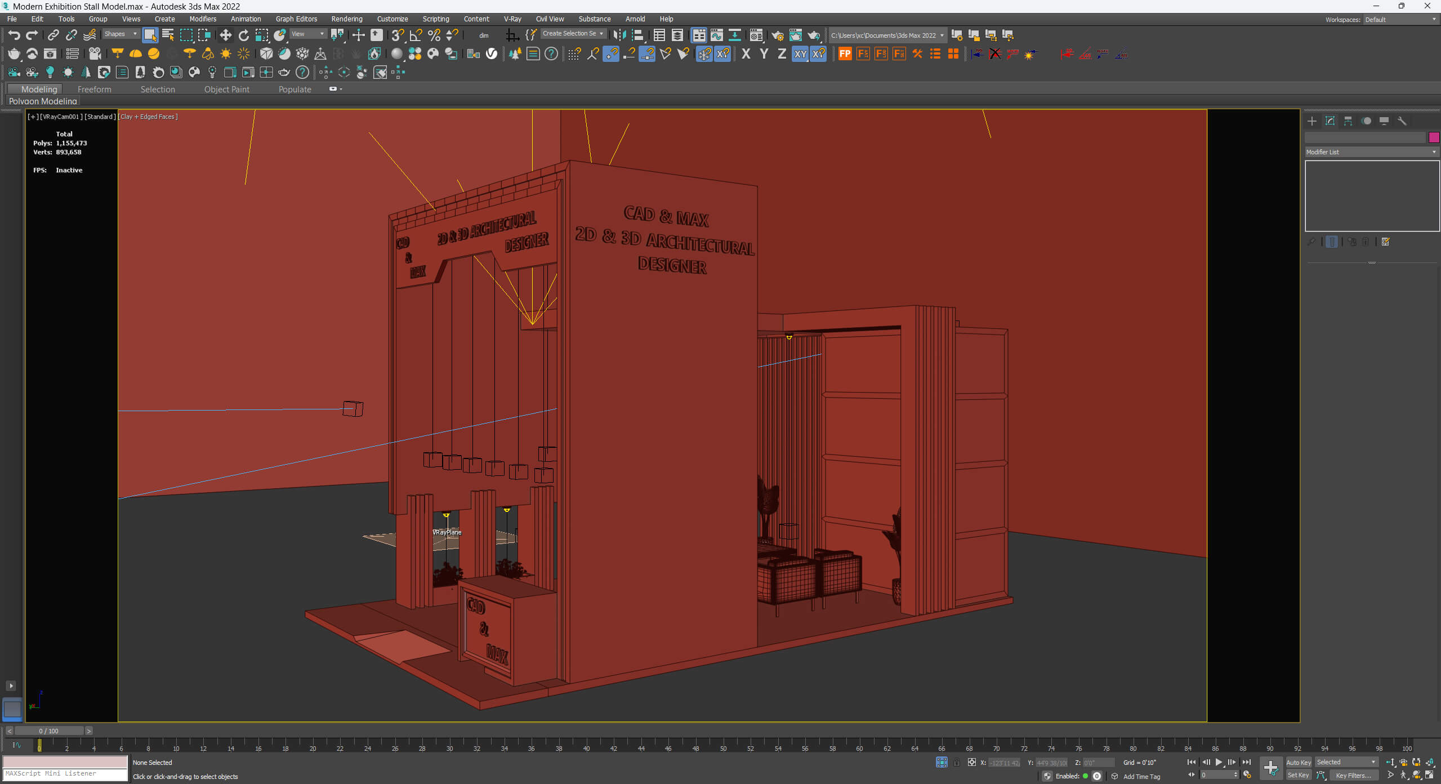Viewport: 1441px width, 784px height.
Task: Click the Set Key button
Action: click(1299, 776)
